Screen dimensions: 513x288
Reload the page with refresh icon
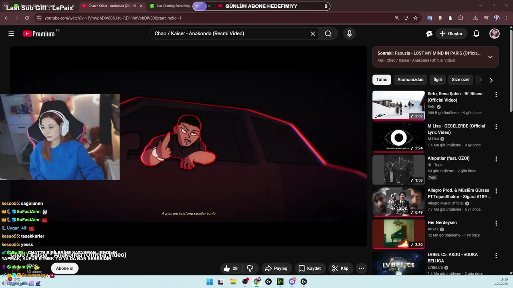(x=27, y=18)
